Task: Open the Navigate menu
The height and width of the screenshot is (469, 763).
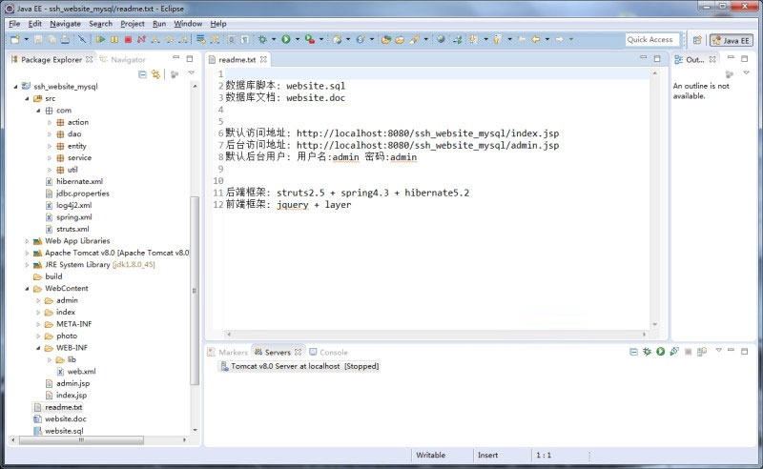Action: pyautogui.click(x=65, y=23)
